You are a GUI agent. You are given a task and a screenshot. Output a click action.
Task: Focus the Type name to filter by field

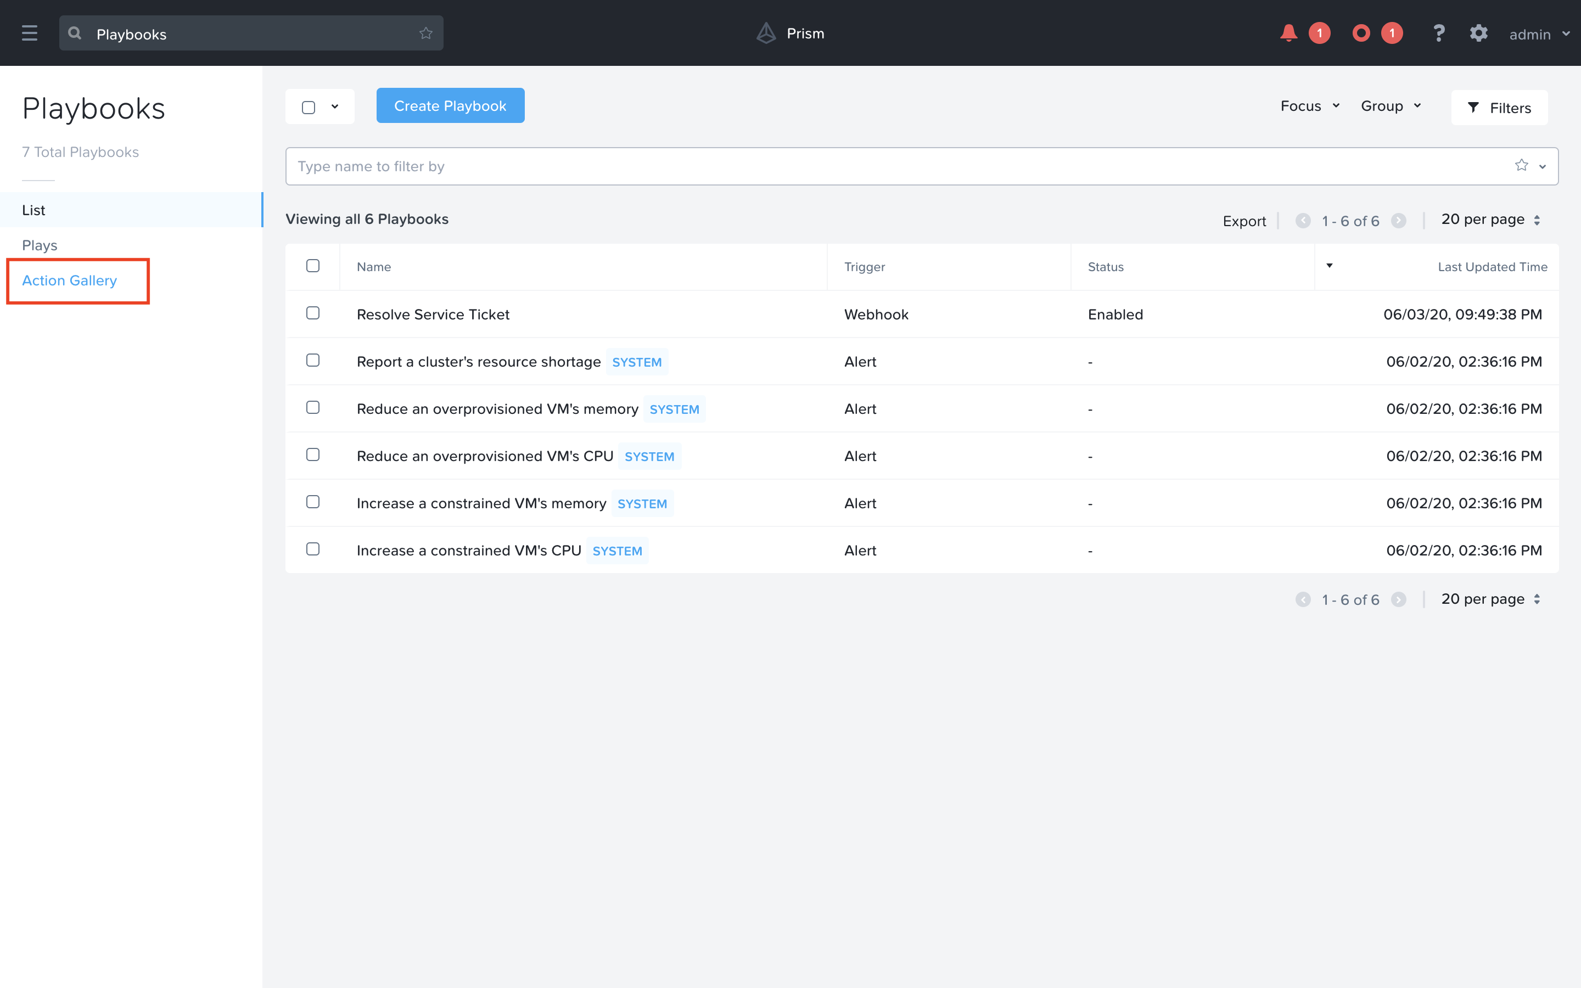[x=922, y=166]
